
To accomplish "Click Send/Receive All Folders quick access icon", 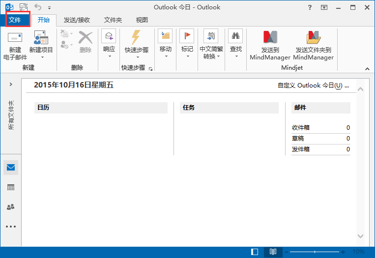I will (24, 7).
